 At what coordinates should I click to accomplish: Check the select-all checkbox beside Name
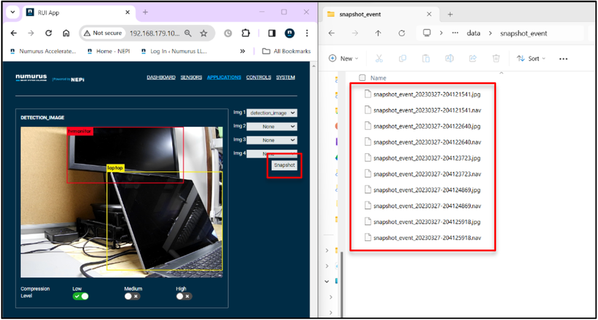tap(362, 78)
